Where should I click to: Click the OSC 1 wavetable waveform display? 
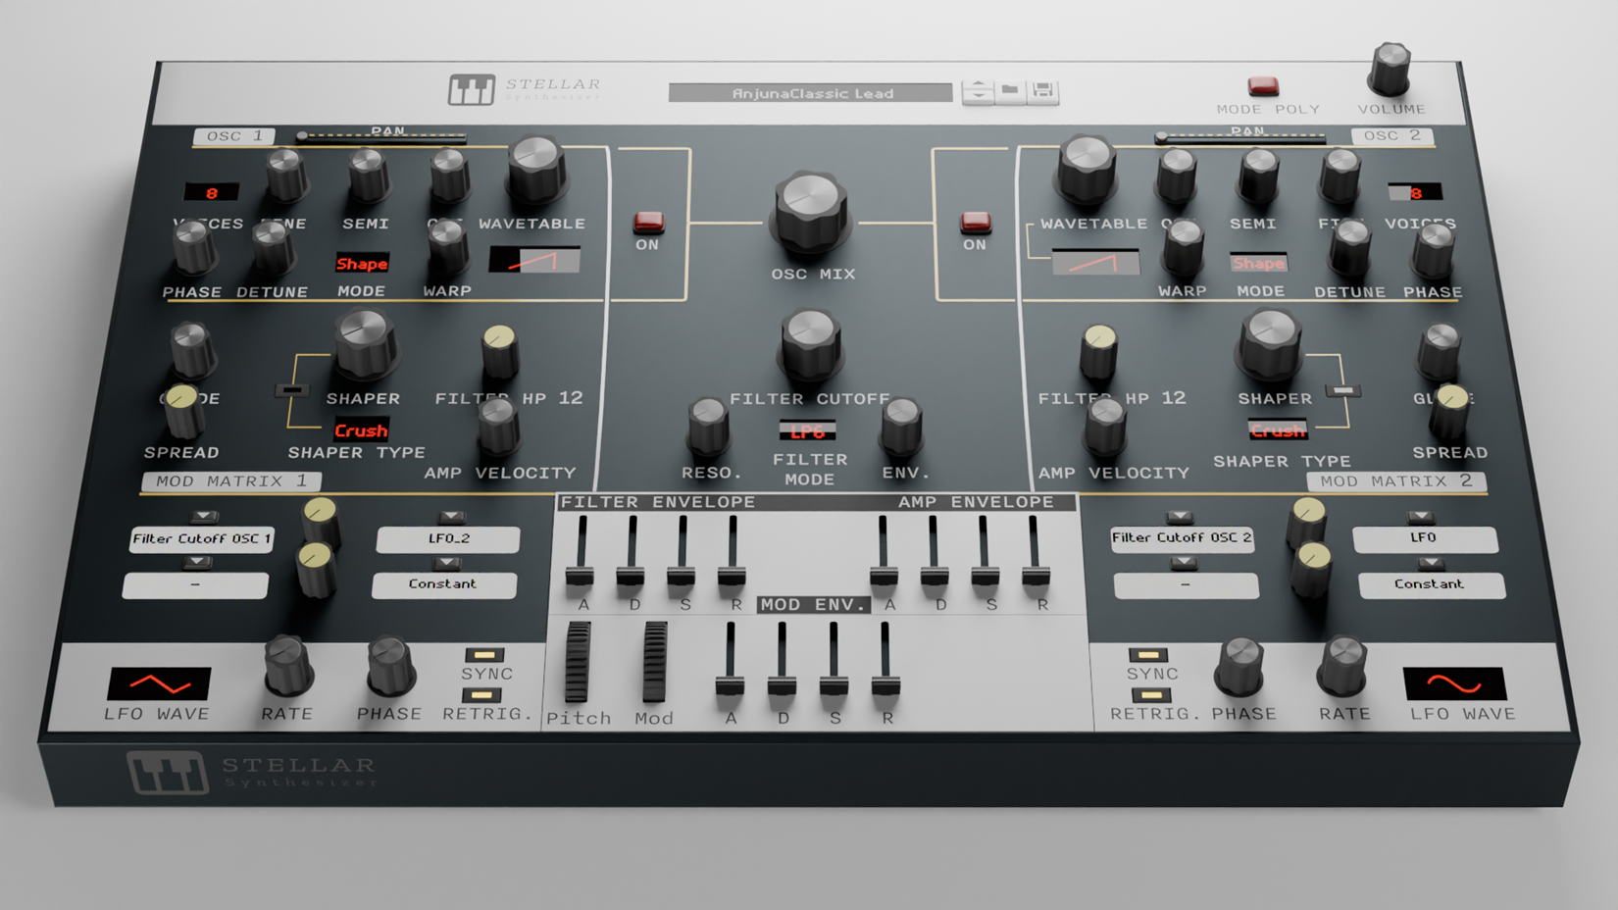click(x=532, y=260)
